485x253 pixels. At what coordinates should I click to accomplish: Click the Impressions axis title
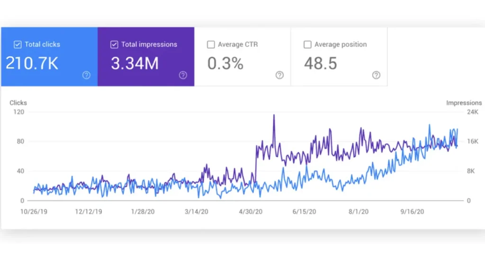(x=464, y=102)
